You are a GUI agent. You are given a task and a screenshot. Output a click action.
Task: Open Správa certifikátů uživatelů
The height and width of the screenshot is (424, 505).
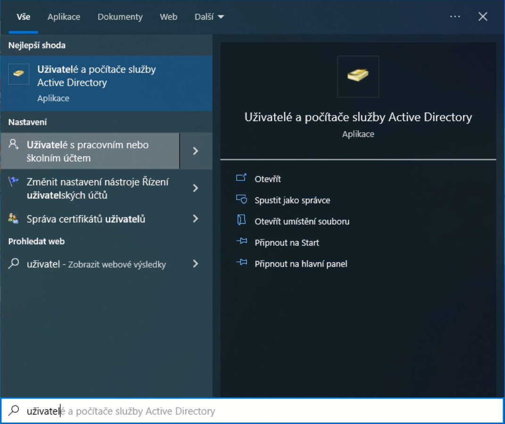[x=90, y=219]
